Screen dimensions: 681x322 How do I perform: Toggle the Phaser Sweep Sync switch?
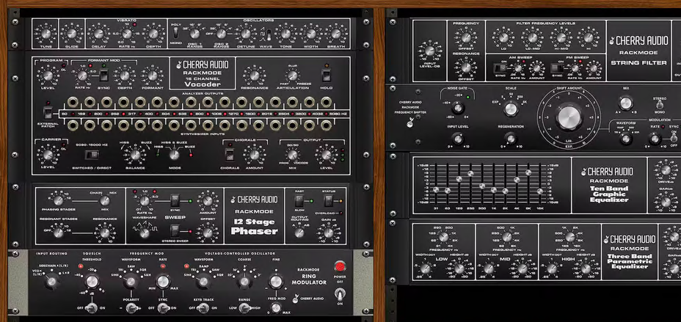175,201
